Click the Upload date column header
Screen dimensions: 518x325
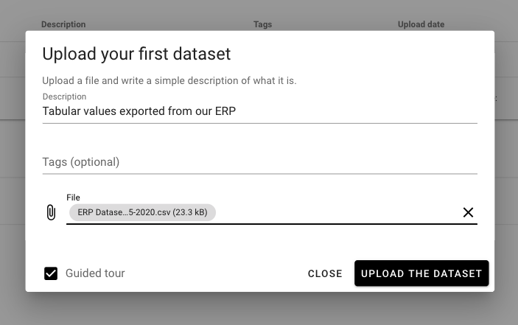coord(421,24)
